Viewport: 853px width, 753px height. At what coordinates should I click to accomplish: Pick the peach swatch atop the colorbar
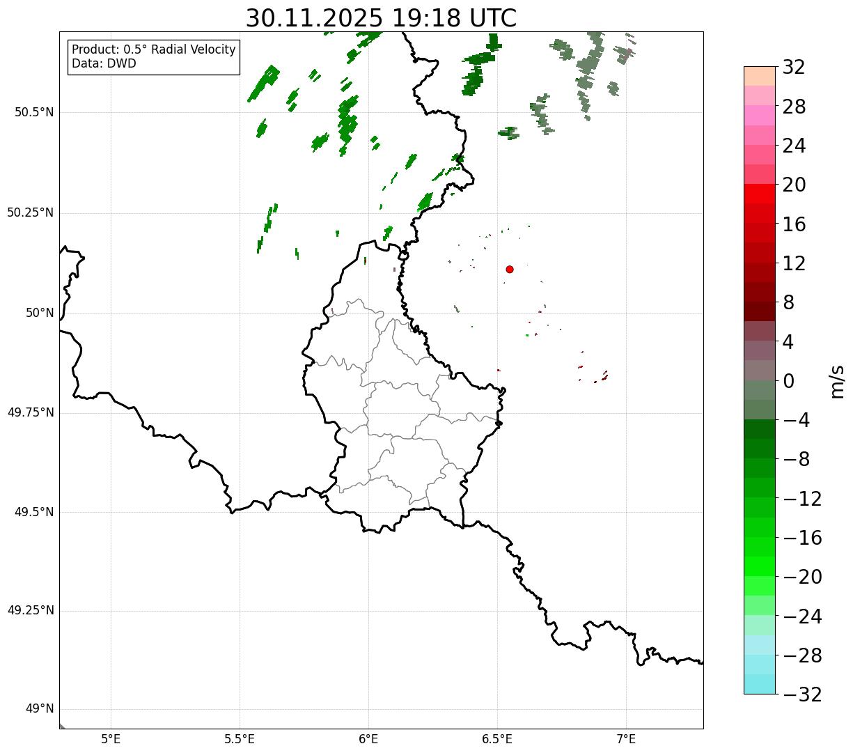pyautogui.click(x=760, y=76)
